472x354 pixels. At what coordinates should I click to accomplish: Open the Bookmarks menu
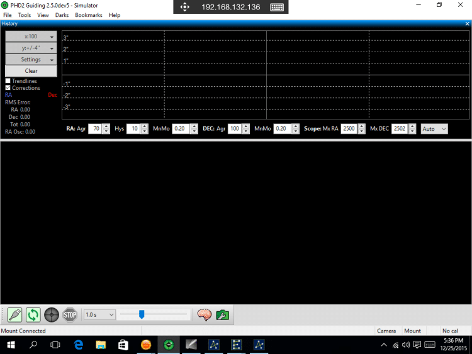coord(89,15)
